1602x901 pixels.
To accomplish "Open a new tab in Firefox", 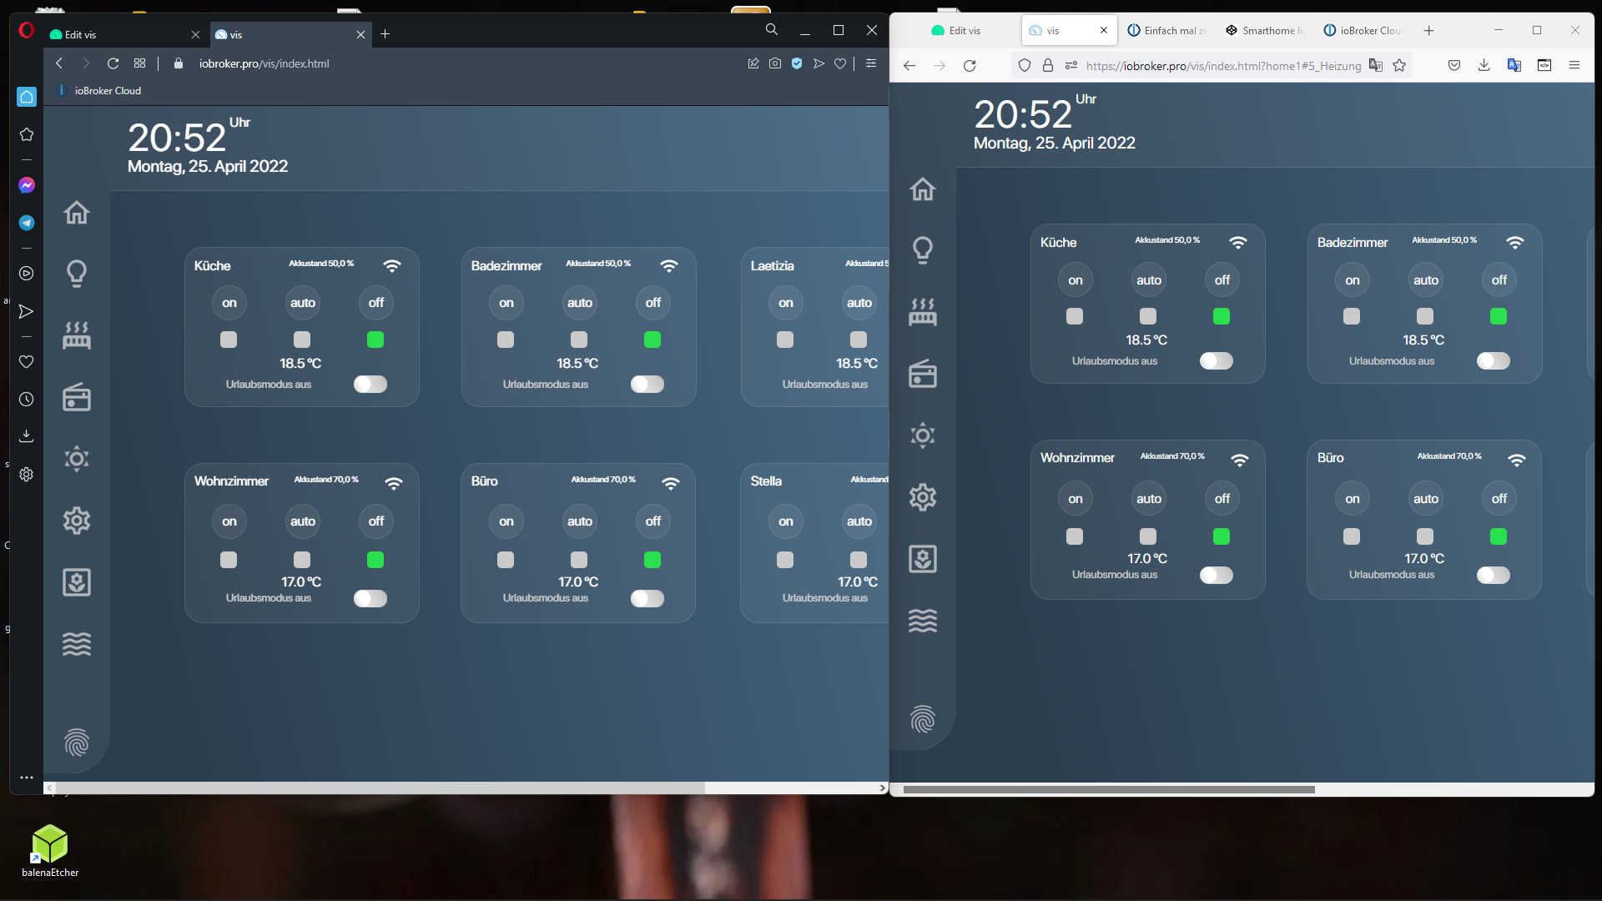I will 1429,30.
